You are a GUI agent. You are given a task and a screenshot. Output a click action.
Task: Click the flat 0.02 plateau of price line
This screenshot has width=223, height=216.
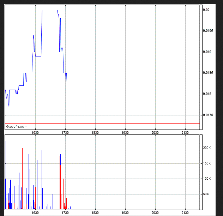coord(49,10)
